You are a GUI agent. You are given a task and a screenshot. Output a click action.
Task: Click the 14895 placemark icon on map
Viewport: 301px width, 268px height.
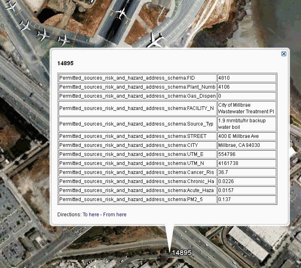(169, 253)
